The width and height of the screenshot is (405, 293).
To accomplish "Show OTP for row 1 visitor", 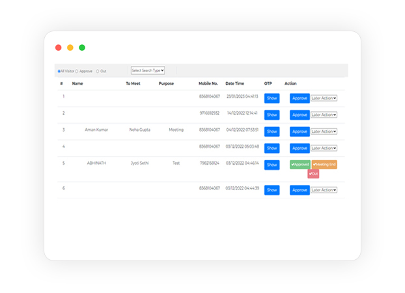I will point(272,98).
